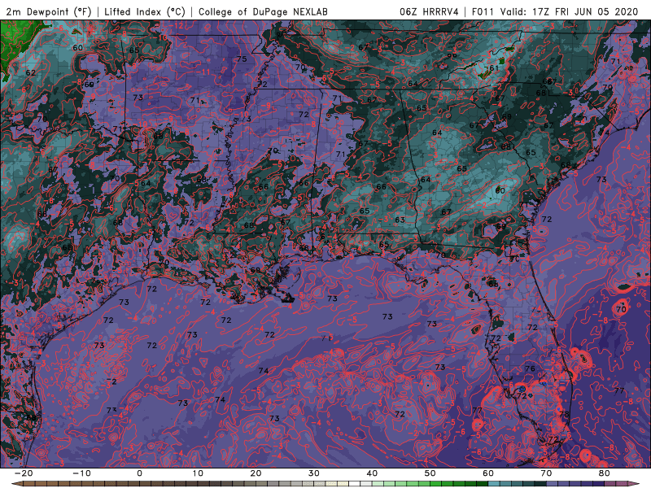Click the -11 lifted index contour label
This screenshot has width=651, height=488.
coord(204,72)
